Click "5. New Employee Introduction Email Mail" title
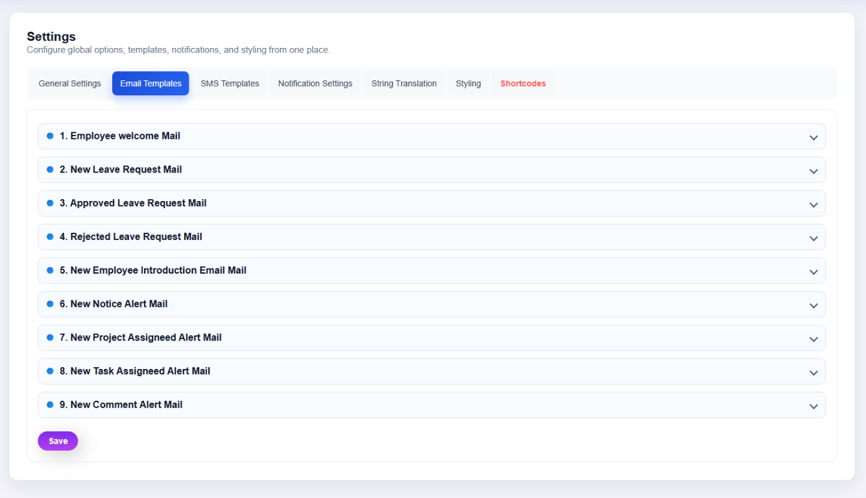 click(153, 270)
